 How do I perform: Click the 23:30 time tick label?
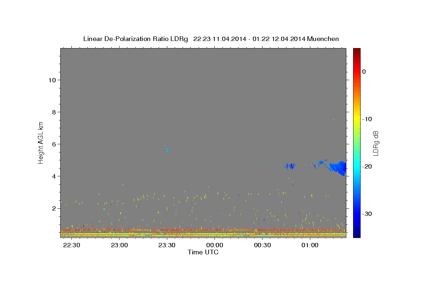(167, 245)
